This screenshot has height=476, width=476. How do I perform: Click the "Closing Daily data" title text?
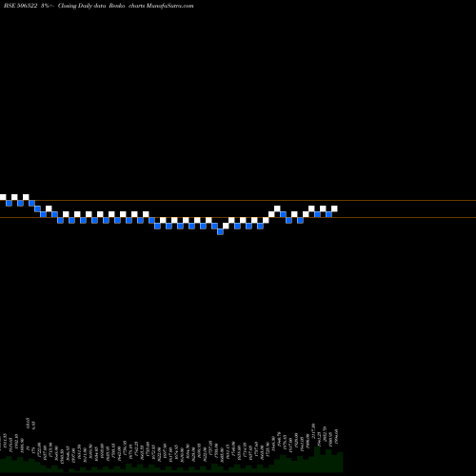point(82,6)
